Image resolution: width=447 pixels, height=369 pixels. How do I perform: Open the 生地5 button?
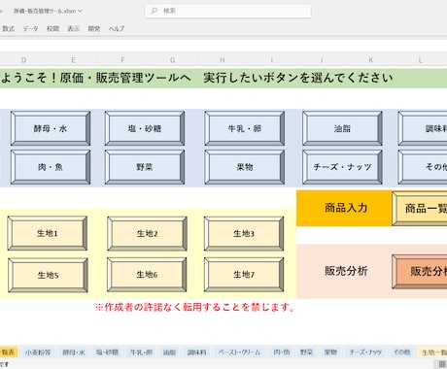[x=48, y=275]
